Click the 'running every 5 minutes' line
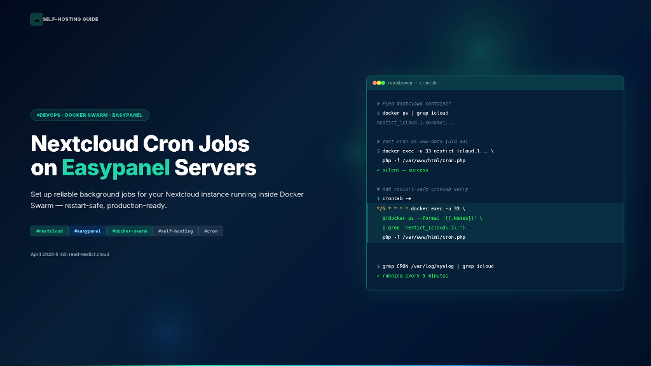Viewport: 651px width, 366px height. (412, 276)
